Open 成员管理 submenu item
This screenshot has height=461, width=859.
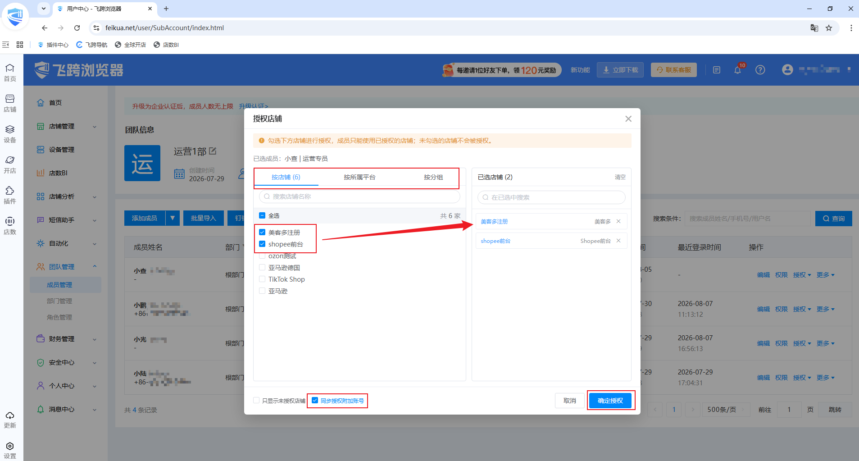point(66,285)
